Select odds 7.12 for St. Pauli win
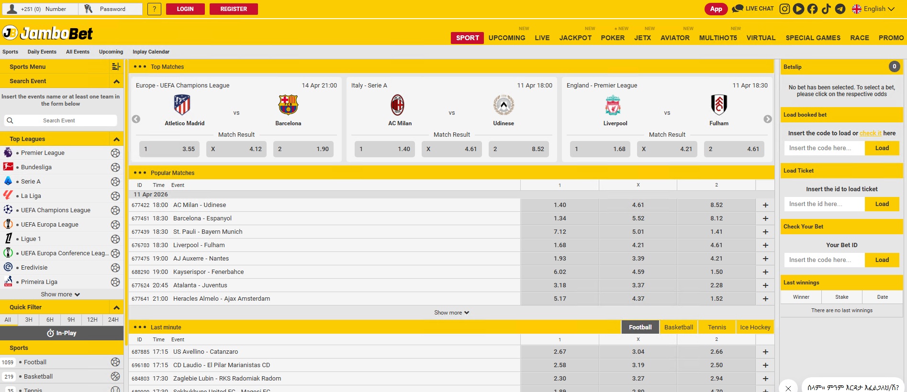 (x=560, y=232)
